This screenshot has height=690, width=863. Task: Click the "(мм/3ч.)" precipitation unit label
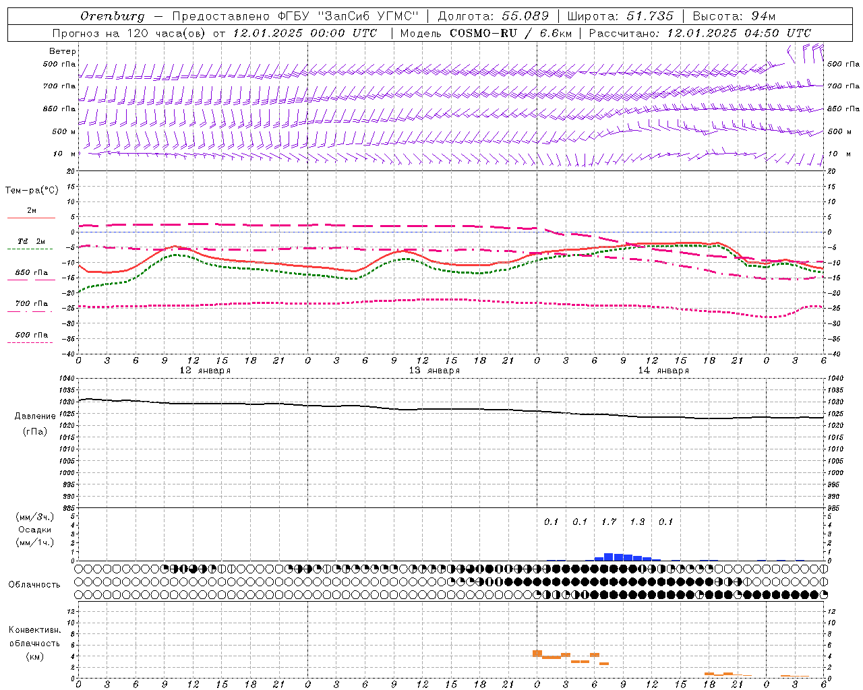pos(35,517)
